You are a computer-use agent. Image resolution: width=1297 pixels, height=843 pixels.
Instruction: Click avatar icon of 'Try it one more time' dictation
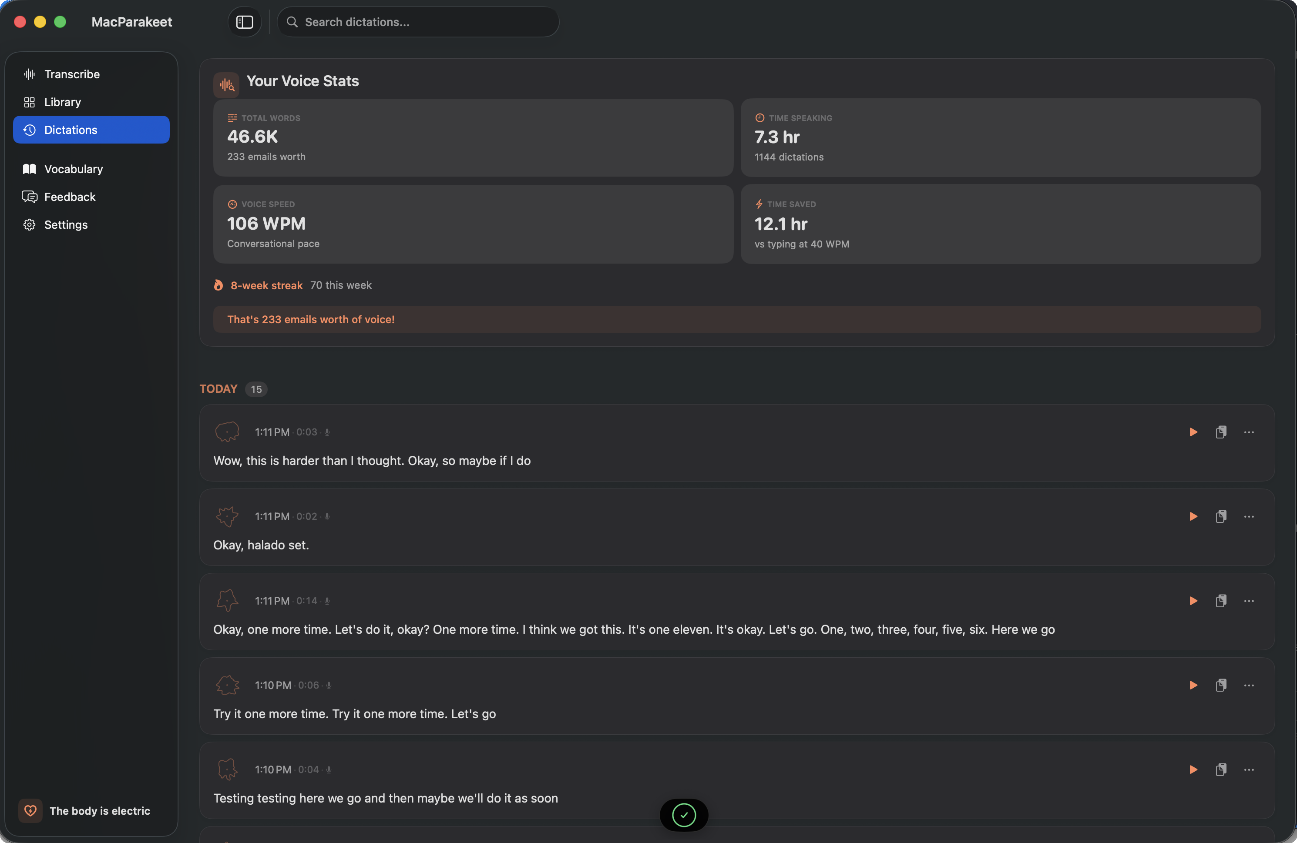[x=227, y=685]
